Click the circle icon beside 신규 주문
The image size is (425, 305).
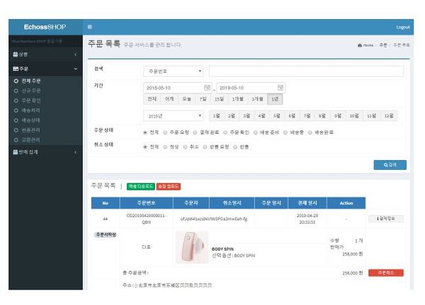pyautogui.click(x=16, y=91)
